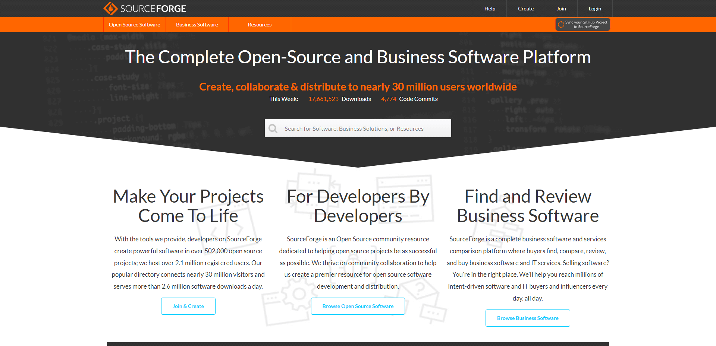Open the Help menu item
Image resolution: width=716 pixels, height=346 pixels.
click(490, 9)
